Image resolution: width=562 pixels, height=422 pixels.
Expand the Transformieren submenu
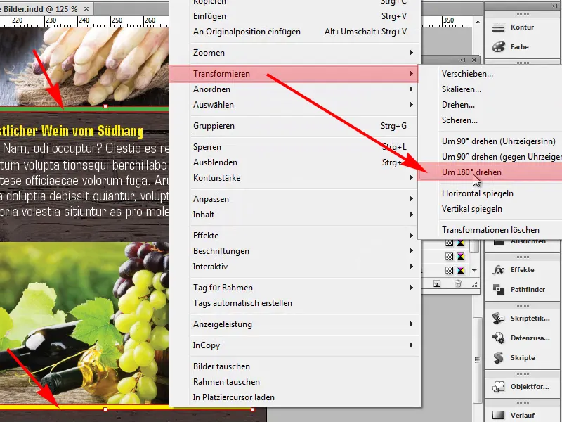[x=294, y=74]
